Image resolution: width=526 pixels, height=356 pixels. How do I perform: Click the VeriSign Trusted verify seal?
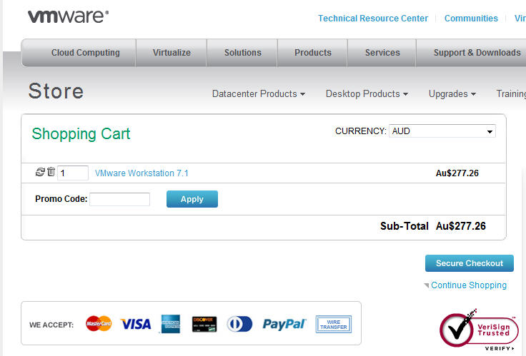tap(479, 330)
